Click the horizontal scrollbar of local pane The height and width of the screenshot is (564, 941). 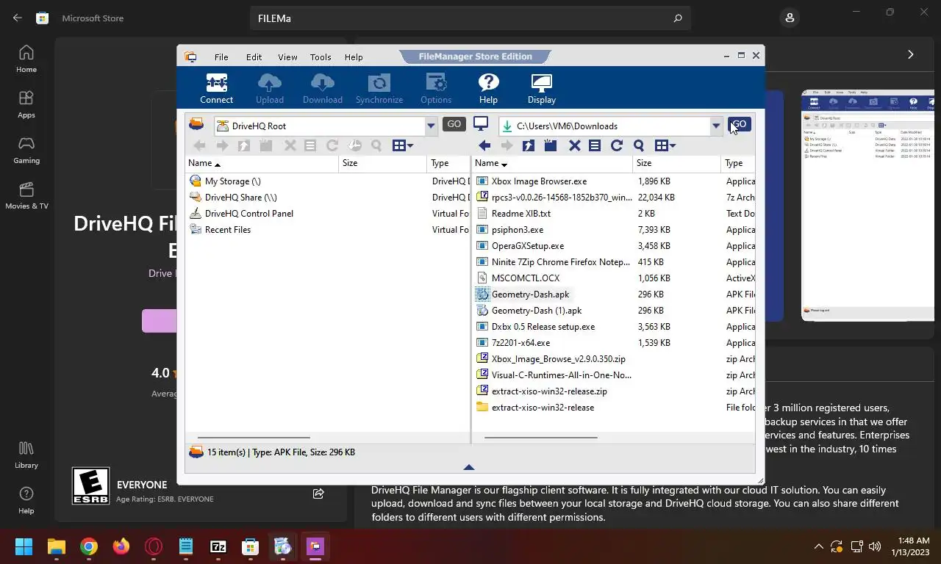540,438
